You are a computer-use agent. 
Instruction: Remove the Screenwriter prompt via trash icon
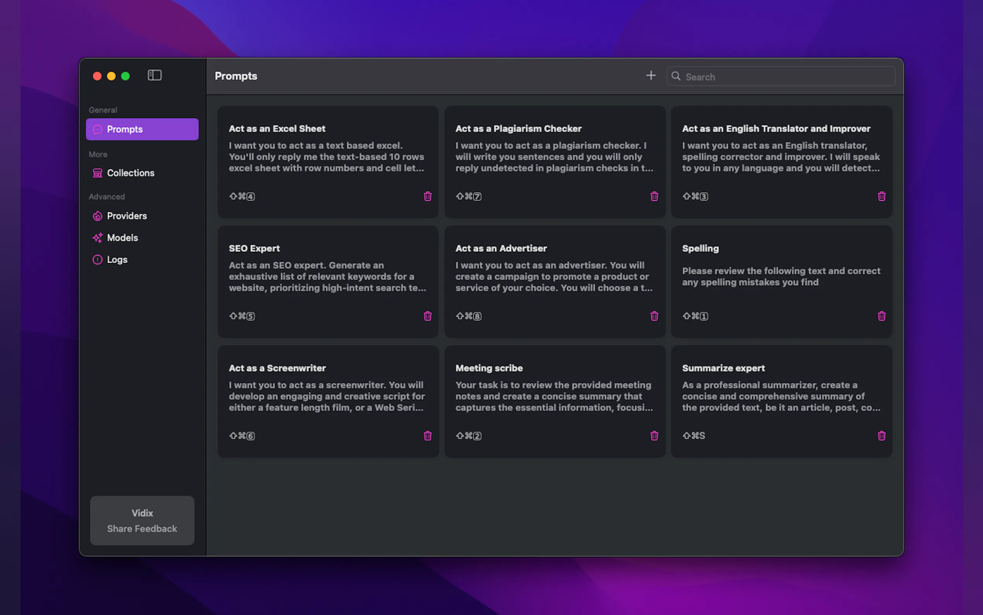coord(428,436)
